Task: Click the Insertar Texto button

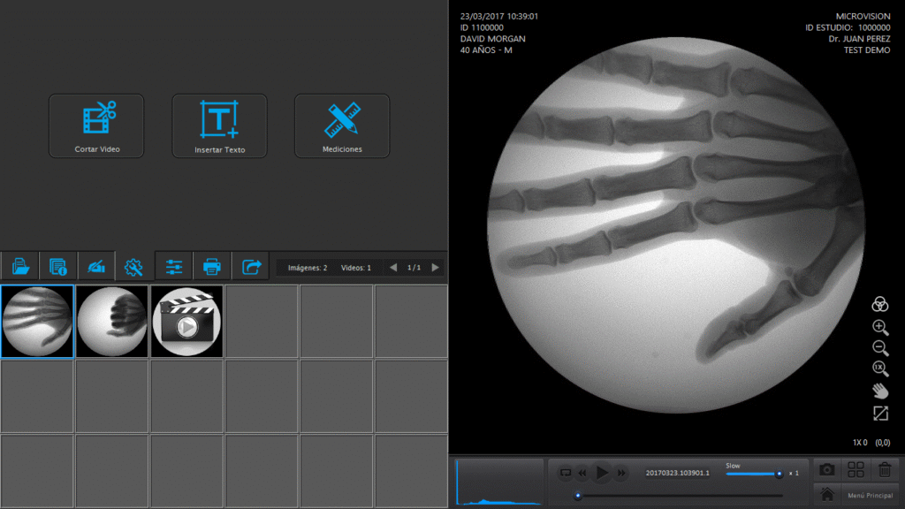Action: coord(219,126)
